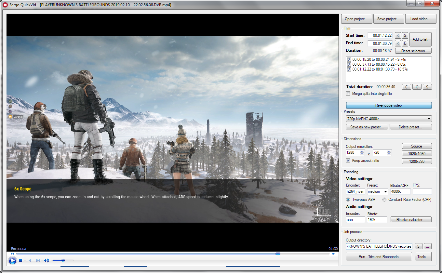The width and height of the screenshot is (442, 273).
Task: Click Load video... button
Action: (x=421, y=19)
